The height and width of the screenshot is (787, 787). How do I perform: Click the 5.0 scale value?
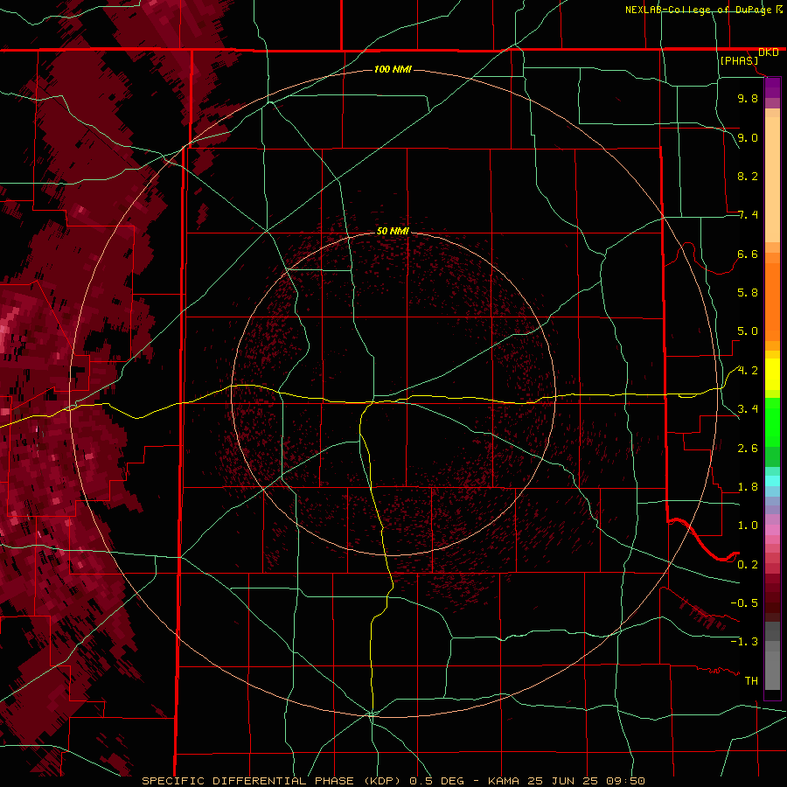748,331
